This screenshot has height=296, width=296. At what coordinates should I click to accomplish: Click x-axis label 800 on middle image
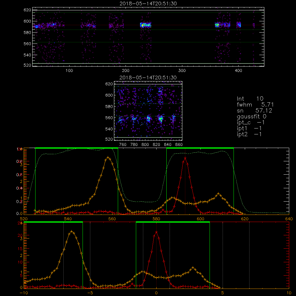coord(145,145)
